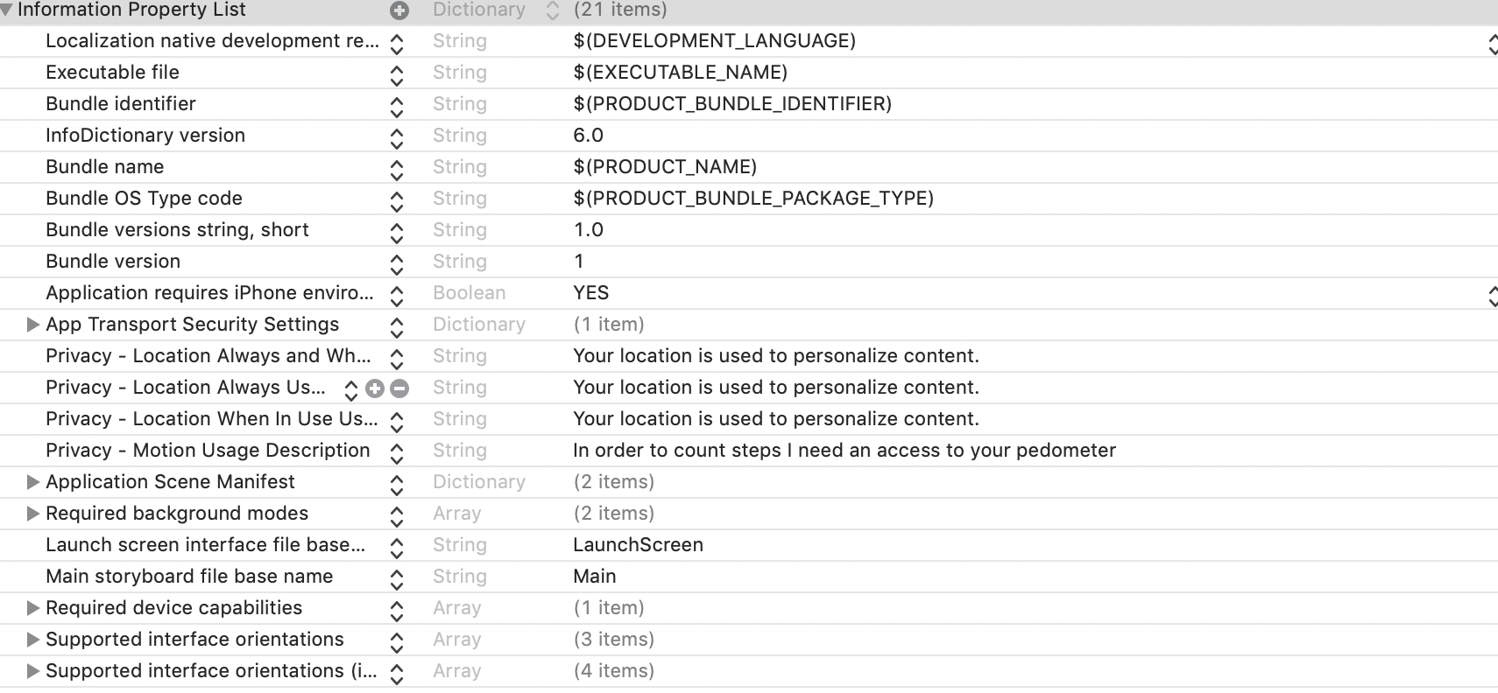The height and width of the screenshot is (693, 1498).
Task: Click key stepper for Executable file row
Action: [397, 73]
